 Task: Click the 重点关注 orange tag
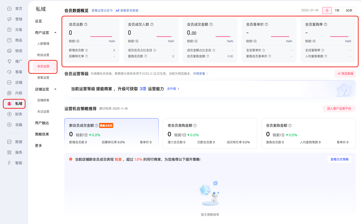point(106,125)
